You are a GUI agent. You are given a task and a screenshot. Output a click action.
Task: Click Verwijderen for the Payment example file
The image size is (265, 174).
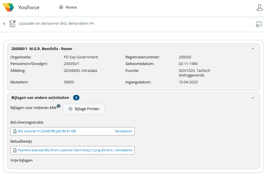click(124, 150)
